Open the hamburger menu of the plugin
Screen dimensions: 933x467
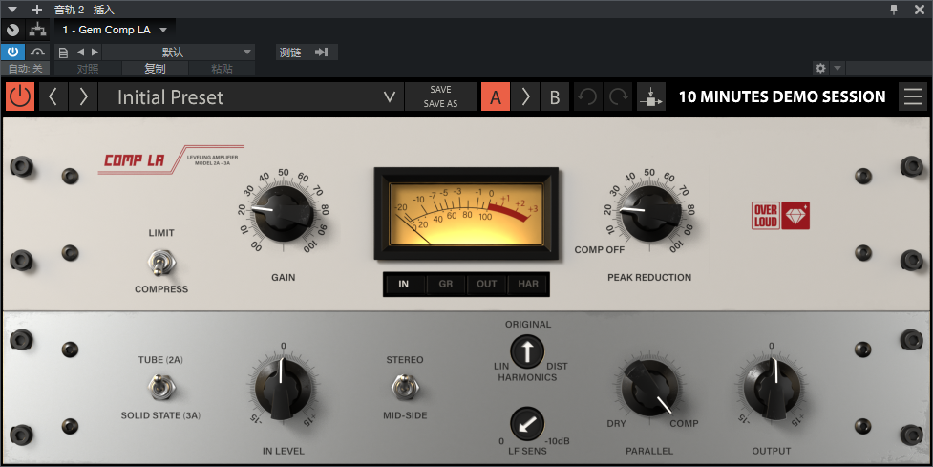click(913, 96)
